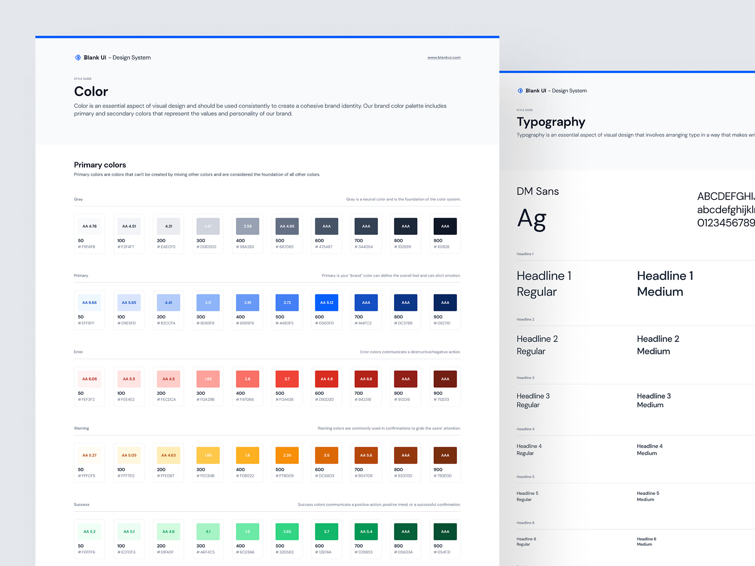Viewport: 755px width, 566px height.
Task: Pick the Warning 900 brown swatch
Action: (x=445, y=456)
